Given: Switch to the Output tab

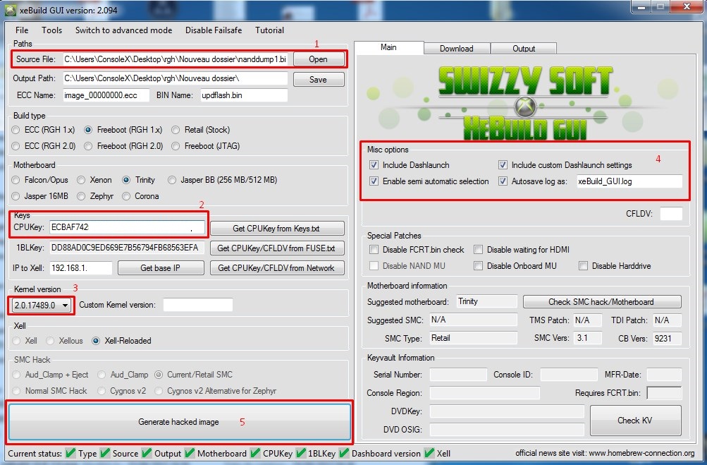Looking at the screenshot, I should click(523, 49).
